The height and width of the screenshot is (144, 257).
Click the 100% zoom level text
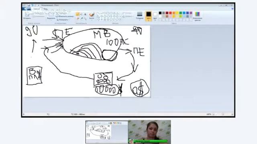click(209, 114)
